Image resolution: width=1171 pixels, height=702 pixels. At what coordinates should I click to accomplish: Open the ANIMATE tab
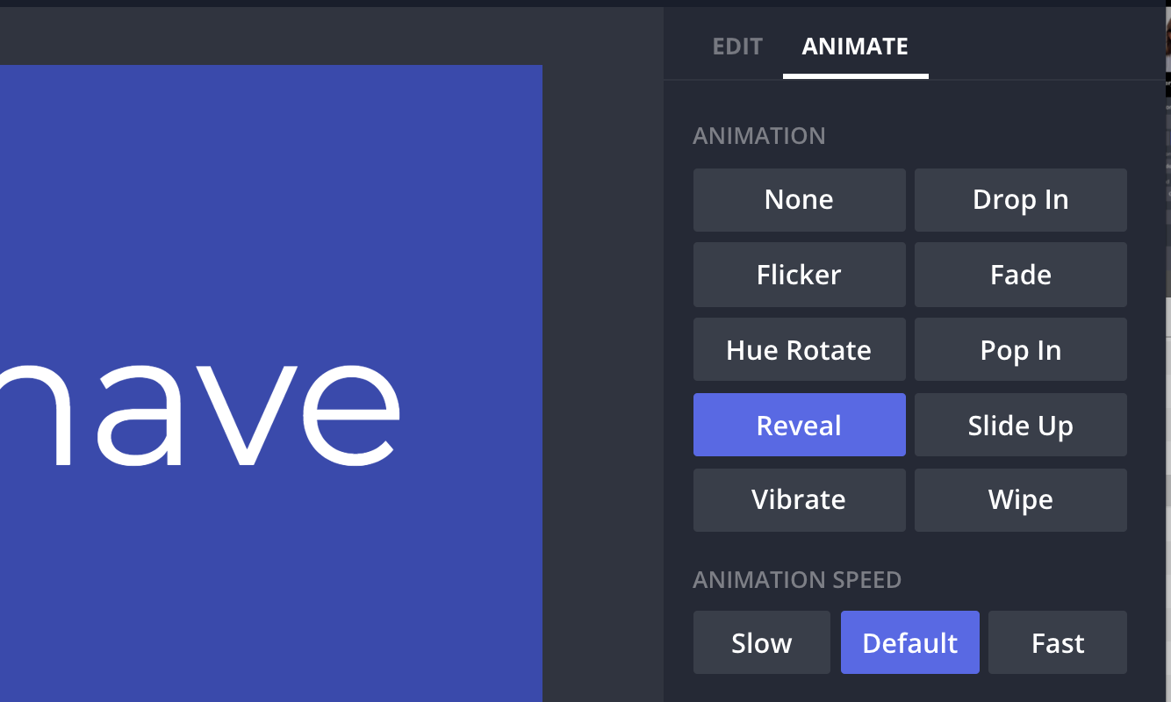pyautogui.click(x=855, y=47)
